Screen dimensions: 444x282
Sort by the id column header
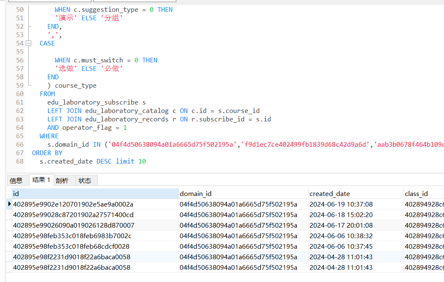click(95, 193)
